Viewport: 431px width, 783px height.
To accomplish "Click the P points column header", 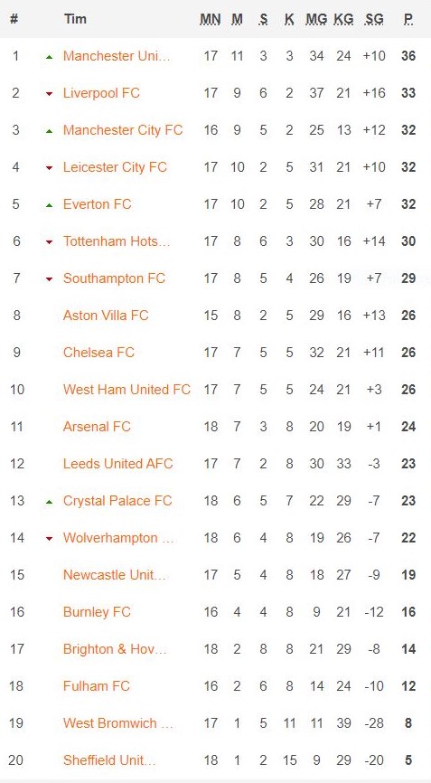I will (408, 20).
